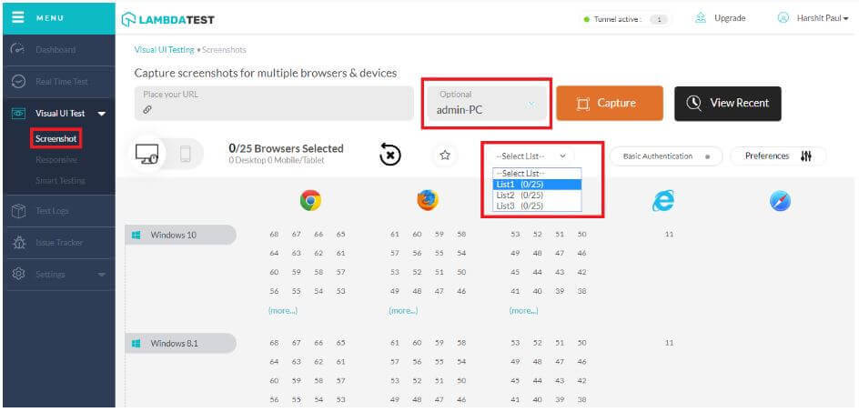The width and height of the screenshot is (859, 412).
Task: Select Chrome version 68 on Windows 10
Action: click(x=275, y=235)
